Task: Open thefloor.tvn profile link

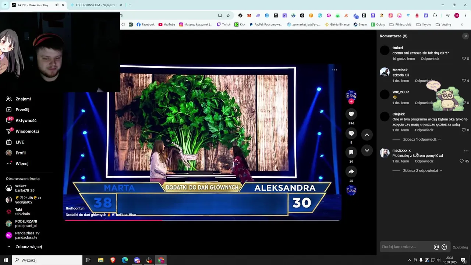Action: click(x=75, y=208)
